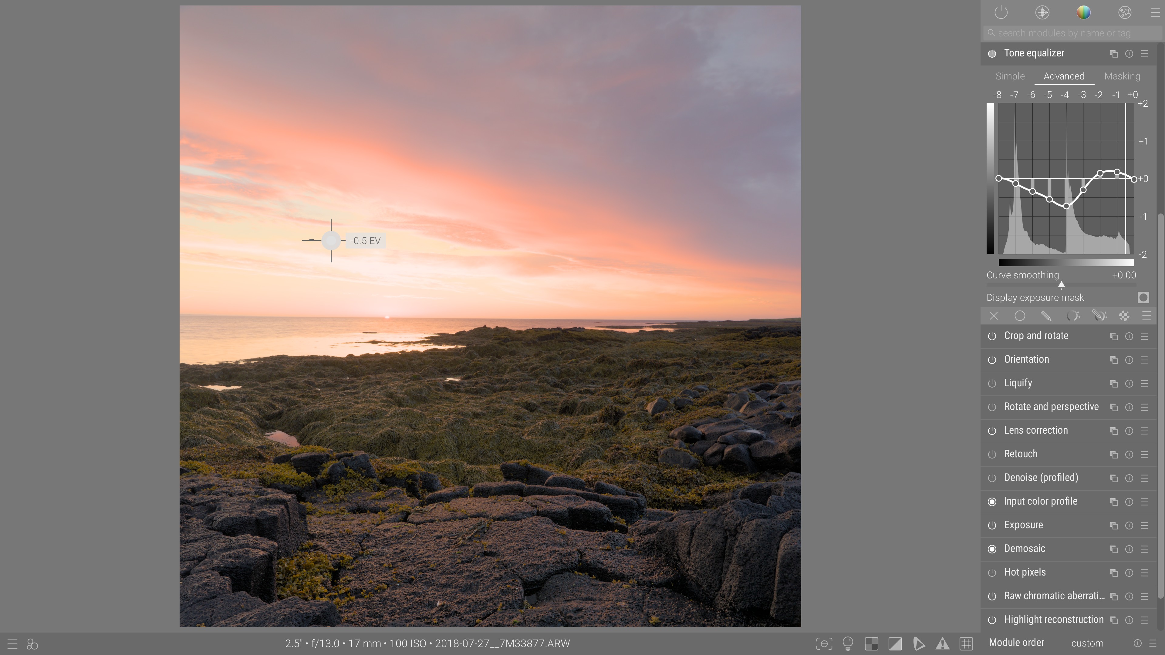Toggle gamut check warning icon
Screen dimensions: 1165x655
(943, 643)
